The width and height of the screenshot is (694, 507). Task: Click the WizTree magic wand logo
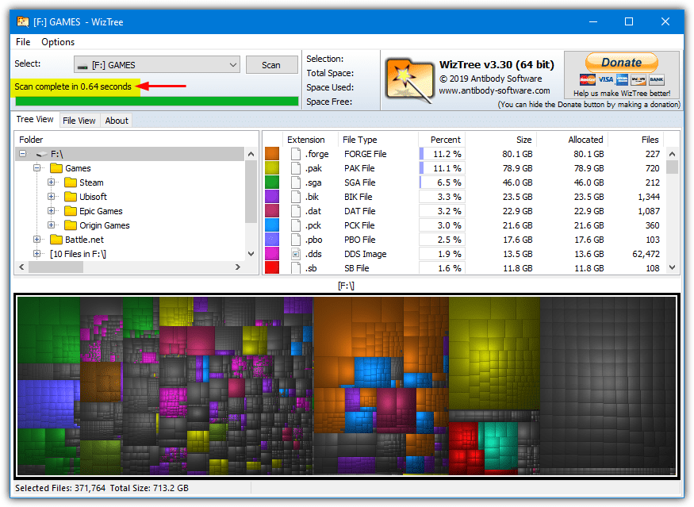tap(409, 80)
